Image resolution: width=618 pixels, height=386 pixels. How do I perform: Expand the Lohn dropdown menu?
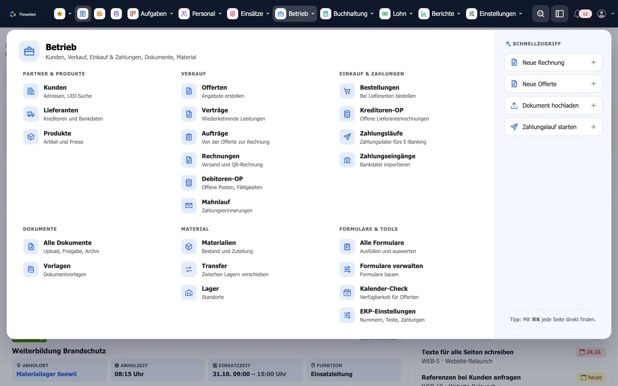tap(397, 14)
